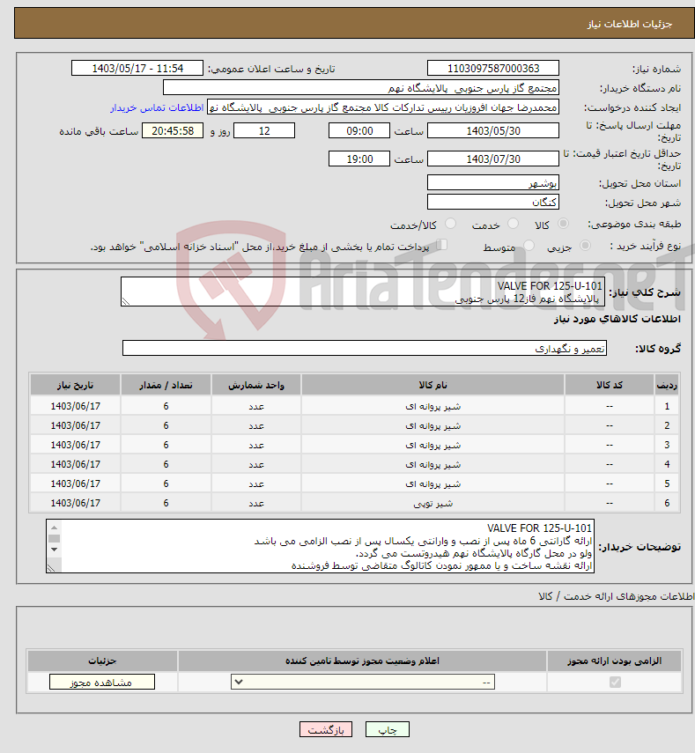This screenshot has height=753, width=695.
Task: Open the اطلاعات تماس خریدار link
Action: [x=157, y=107]
